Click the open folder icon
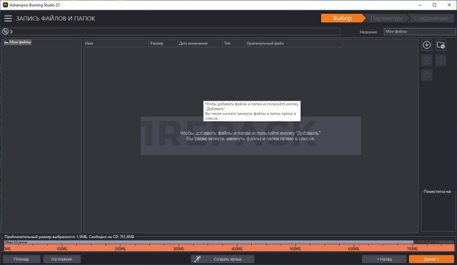 pyautogui.click(x=427, y=75)
